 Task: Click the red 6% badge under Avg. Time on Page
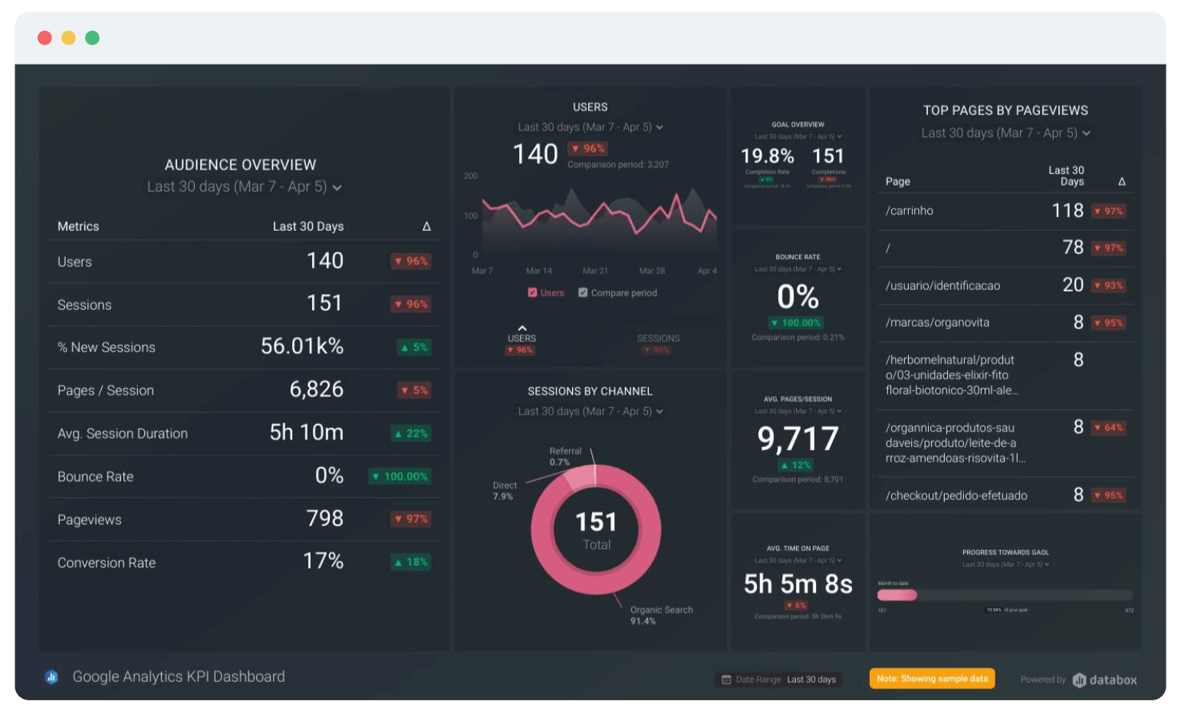point(796,605)
